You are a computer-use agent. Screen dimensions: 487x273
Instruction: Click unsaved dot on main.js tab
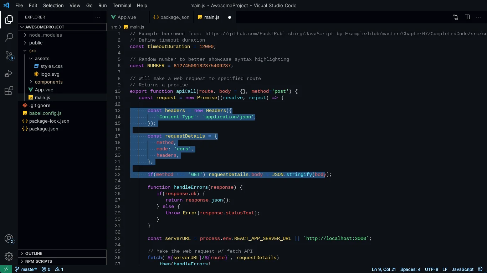point(230,17)
